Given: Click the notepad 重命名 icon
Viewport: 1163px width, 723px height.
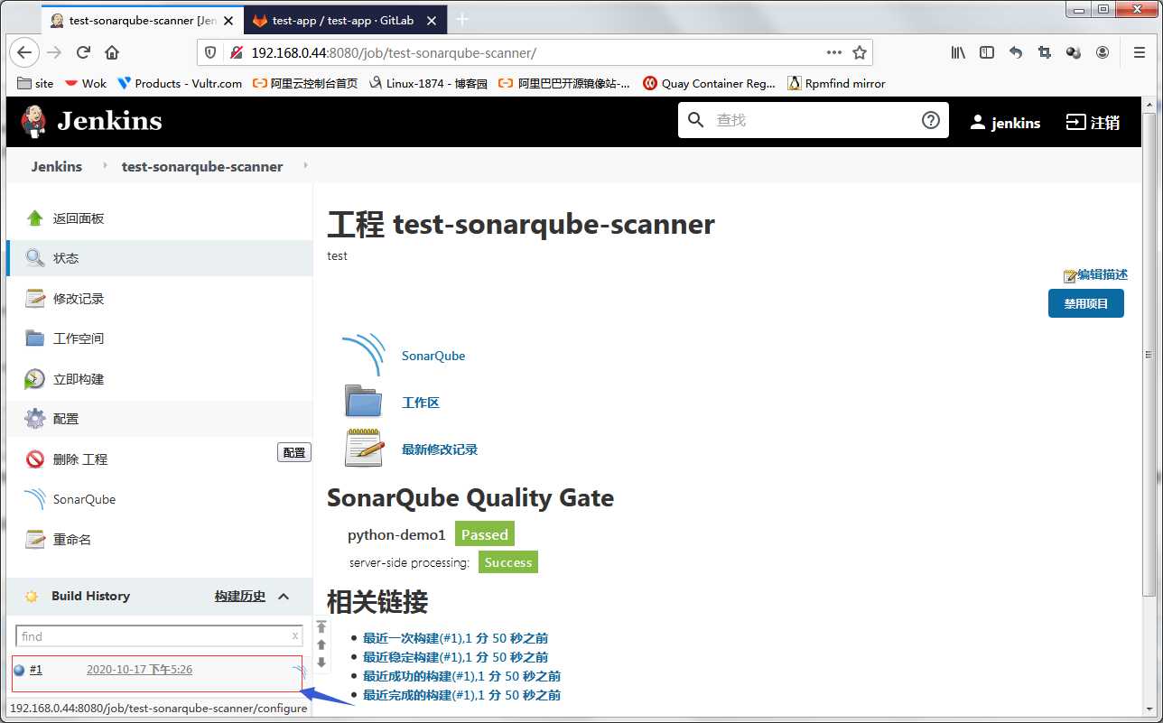Looking at the screenshot, I should tap(34, 540).
